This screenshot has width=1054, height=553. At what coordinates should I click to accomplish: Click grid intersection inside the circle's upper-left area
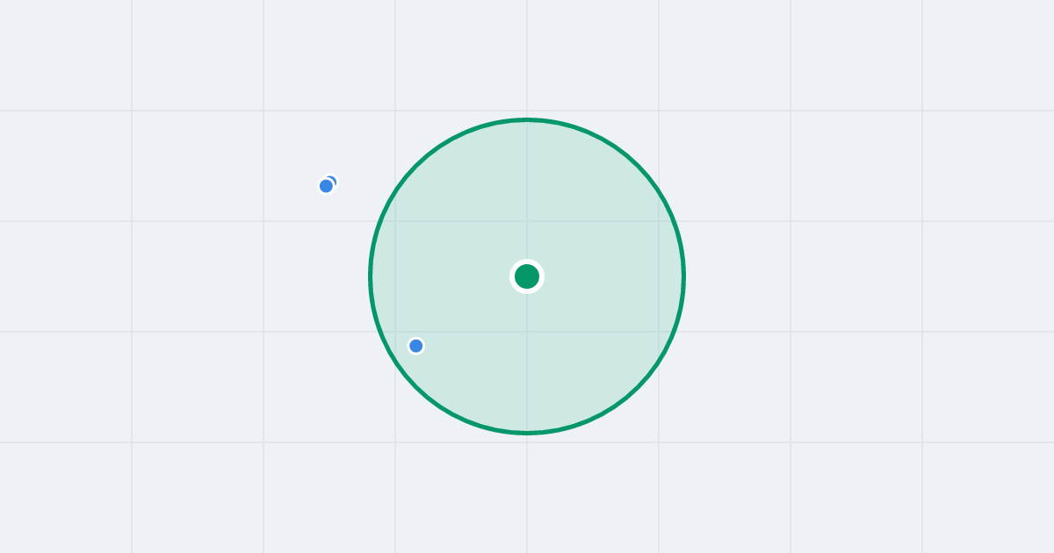(x=395, y=221)
